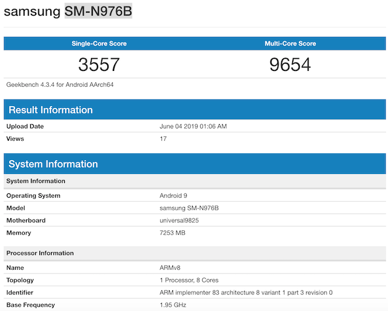388x311 pixels.
Task: Click the Operating System row label
Action: click(x=33, y=196)
